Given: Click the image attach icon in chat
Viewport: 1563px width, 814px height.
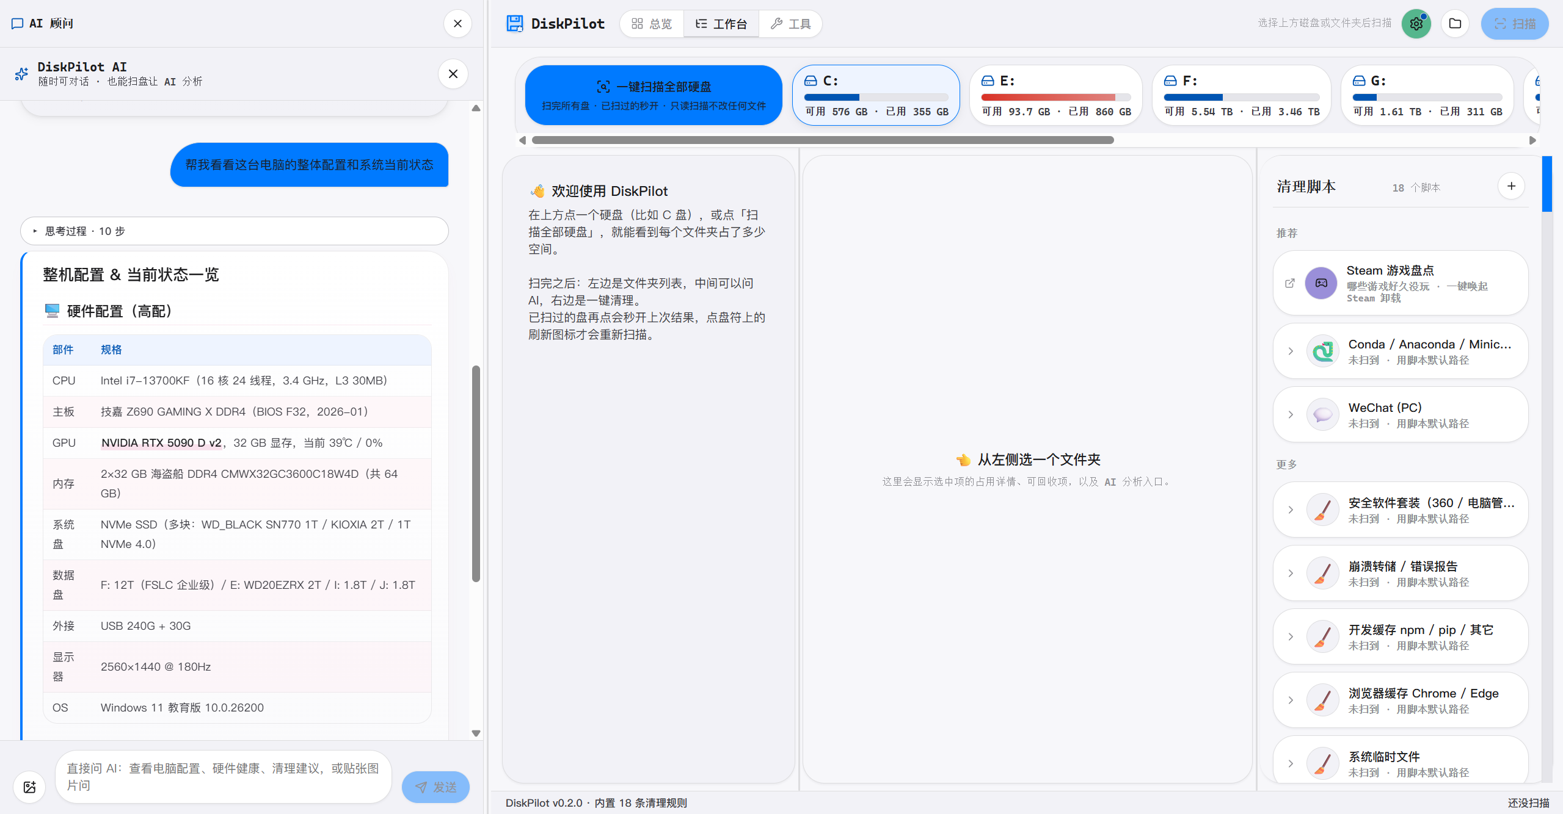Looking at the screenshot, I should (29, 787).
